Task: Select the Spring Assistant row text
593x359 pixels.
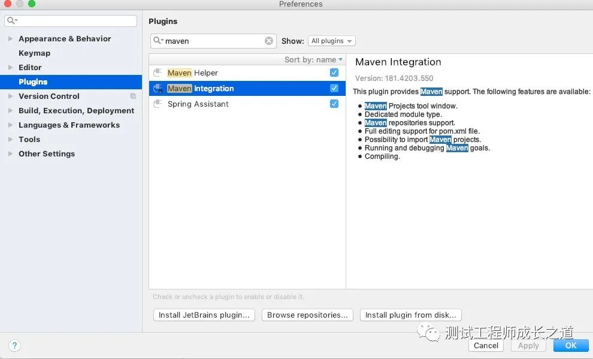Action: 198,104
